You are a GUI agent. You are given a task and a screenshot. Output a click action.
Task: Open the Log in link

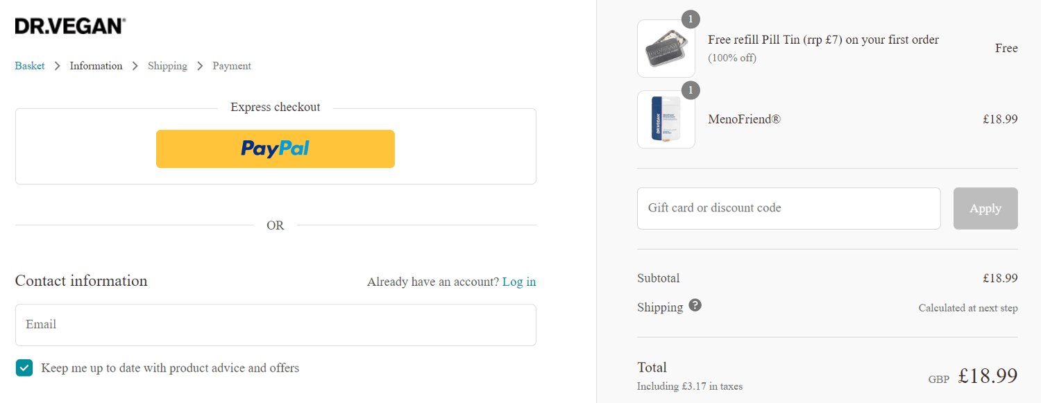(519, 282)
